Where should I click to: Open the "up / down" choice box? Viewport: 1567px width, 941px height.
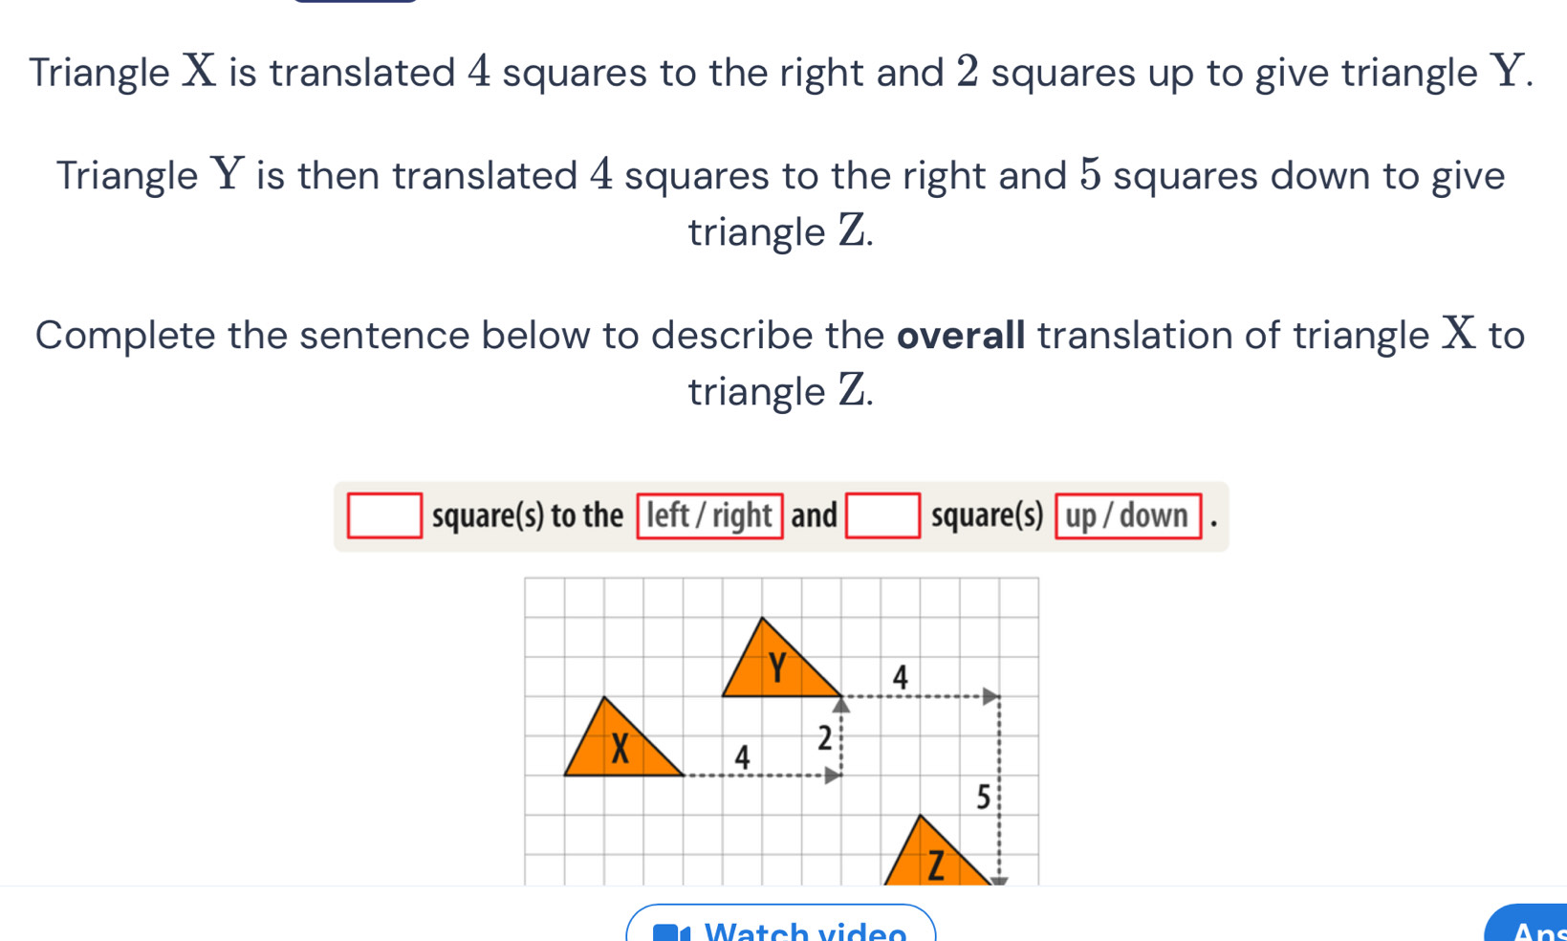1127,515
